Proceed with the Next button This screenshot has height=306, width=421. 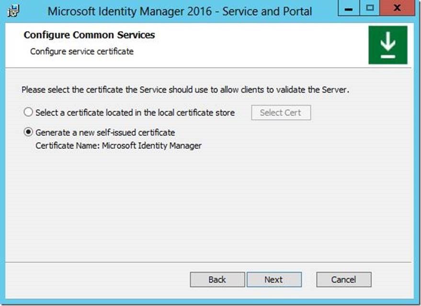(x=274, y=280)
